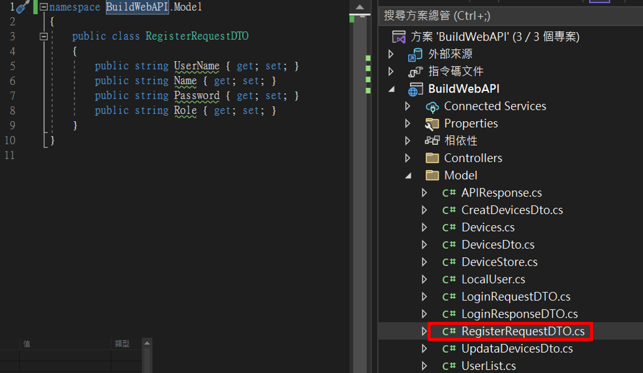Select RegisterRequestDTO.cs in Solution Explorer
This screenshot has height=373, width=643.
(x=523, y=331)
